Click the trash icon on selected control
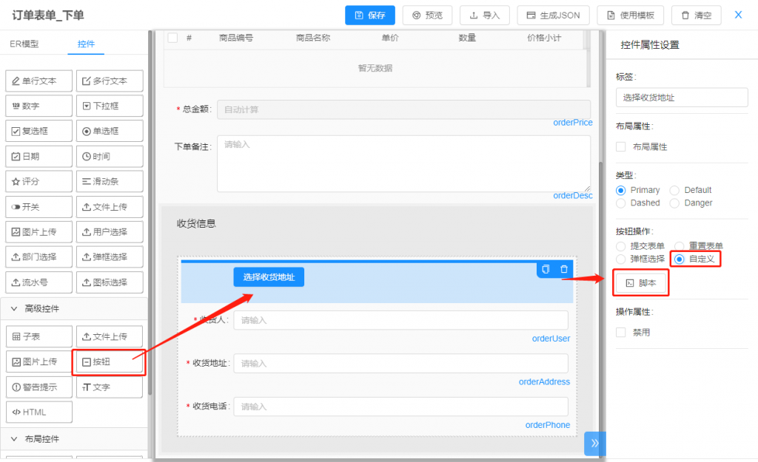 [564, 270]
